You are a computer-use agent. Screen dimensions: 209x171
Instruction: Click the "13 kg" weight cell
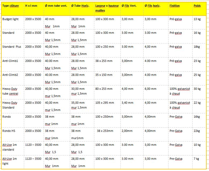[197, 19]
